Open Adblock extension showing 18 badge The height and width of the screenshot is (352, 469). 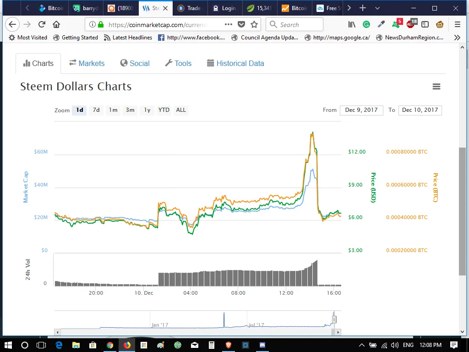pos(412,24)
